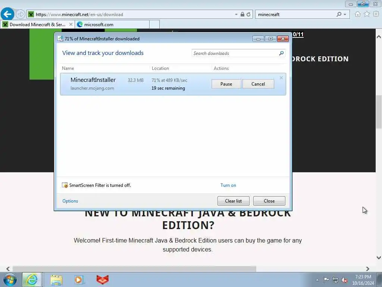This screenshot has width=382, height=287.
Task: Click the horizontal scroll left arrow
Action: (8, 269)
